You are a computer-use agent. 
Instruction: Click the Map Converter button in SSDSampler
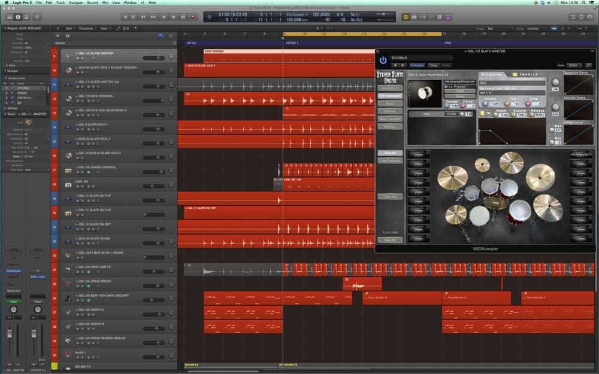click(x=390, y=118)
